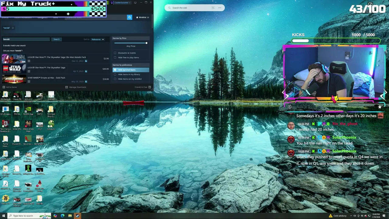Click the Obi-Wan Kenobi Pack thumbnail image
The height and width of the screenshot is (219, 389).
click(14, 59)
